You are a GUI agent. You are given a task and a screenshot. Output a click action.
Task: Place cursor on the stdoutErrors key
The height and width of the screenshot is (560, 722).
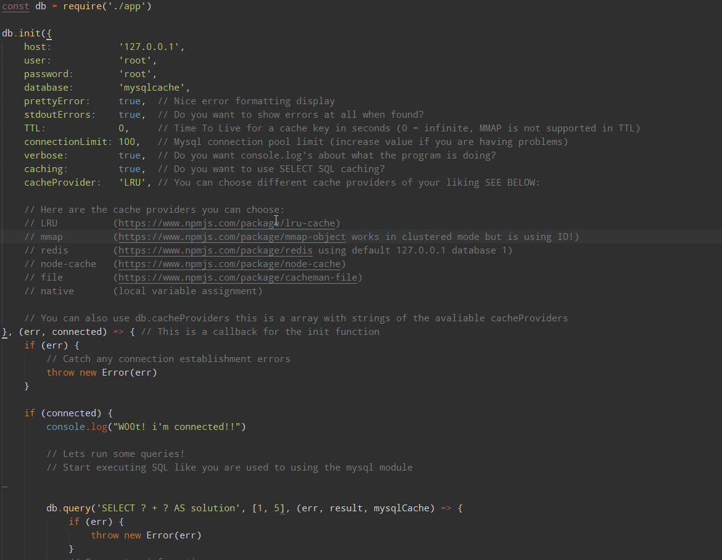[59, 115]
